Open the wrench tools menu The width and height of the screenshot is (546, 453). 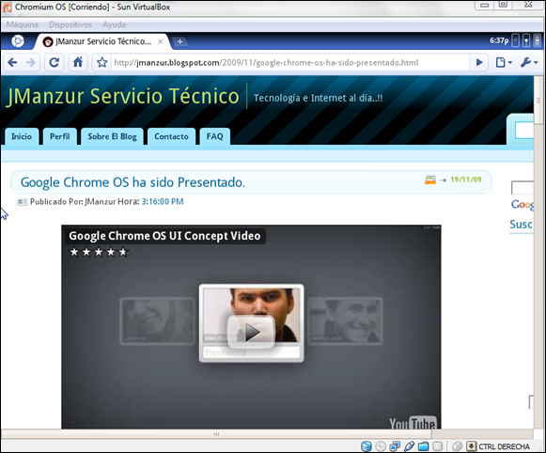(x=529, y=63)
